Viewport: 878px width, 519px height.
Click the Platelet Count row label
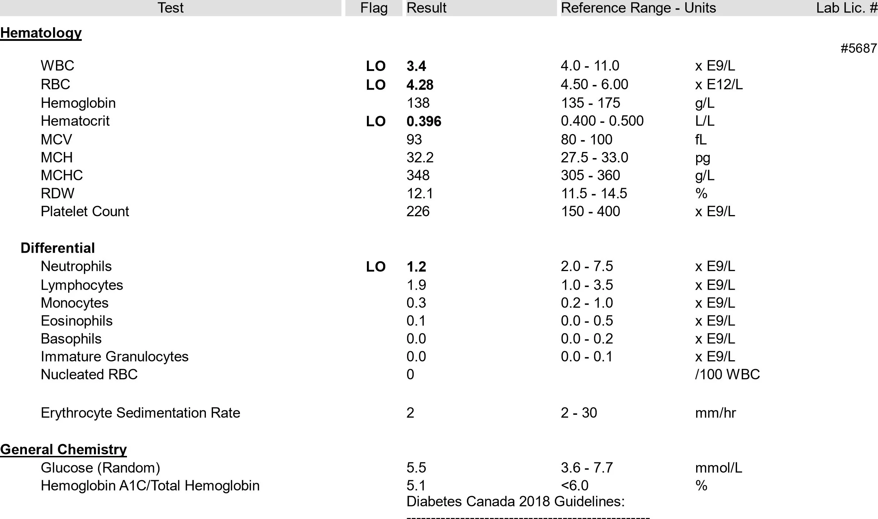[x=85, y=211]
